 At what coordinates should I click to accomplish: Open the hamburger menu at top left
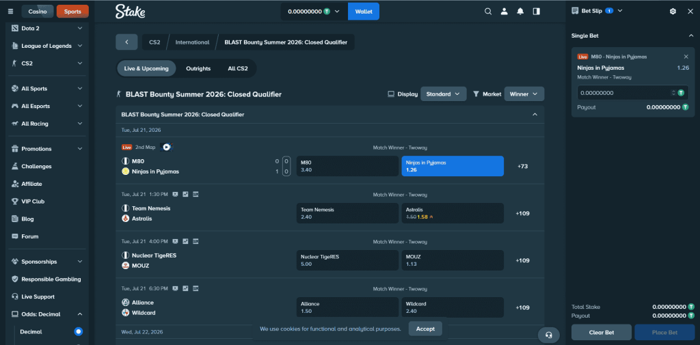tap(11, 12)
